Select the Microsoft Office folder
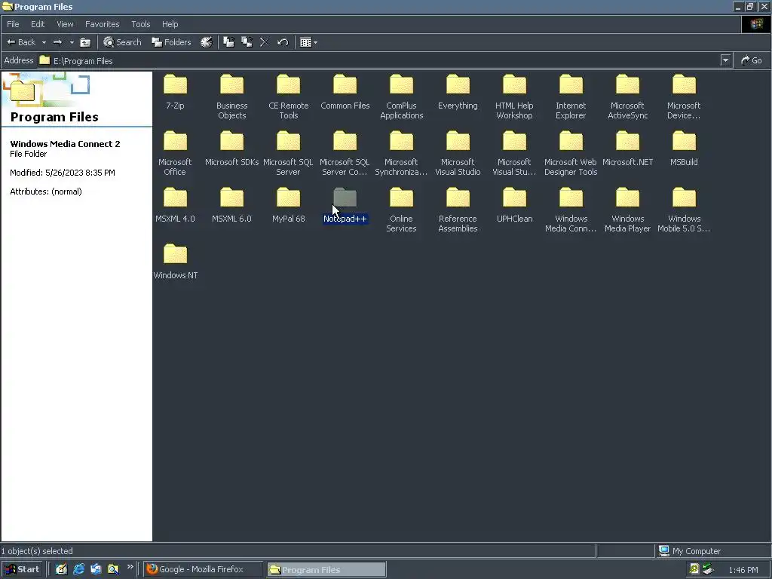 point(175,154)
